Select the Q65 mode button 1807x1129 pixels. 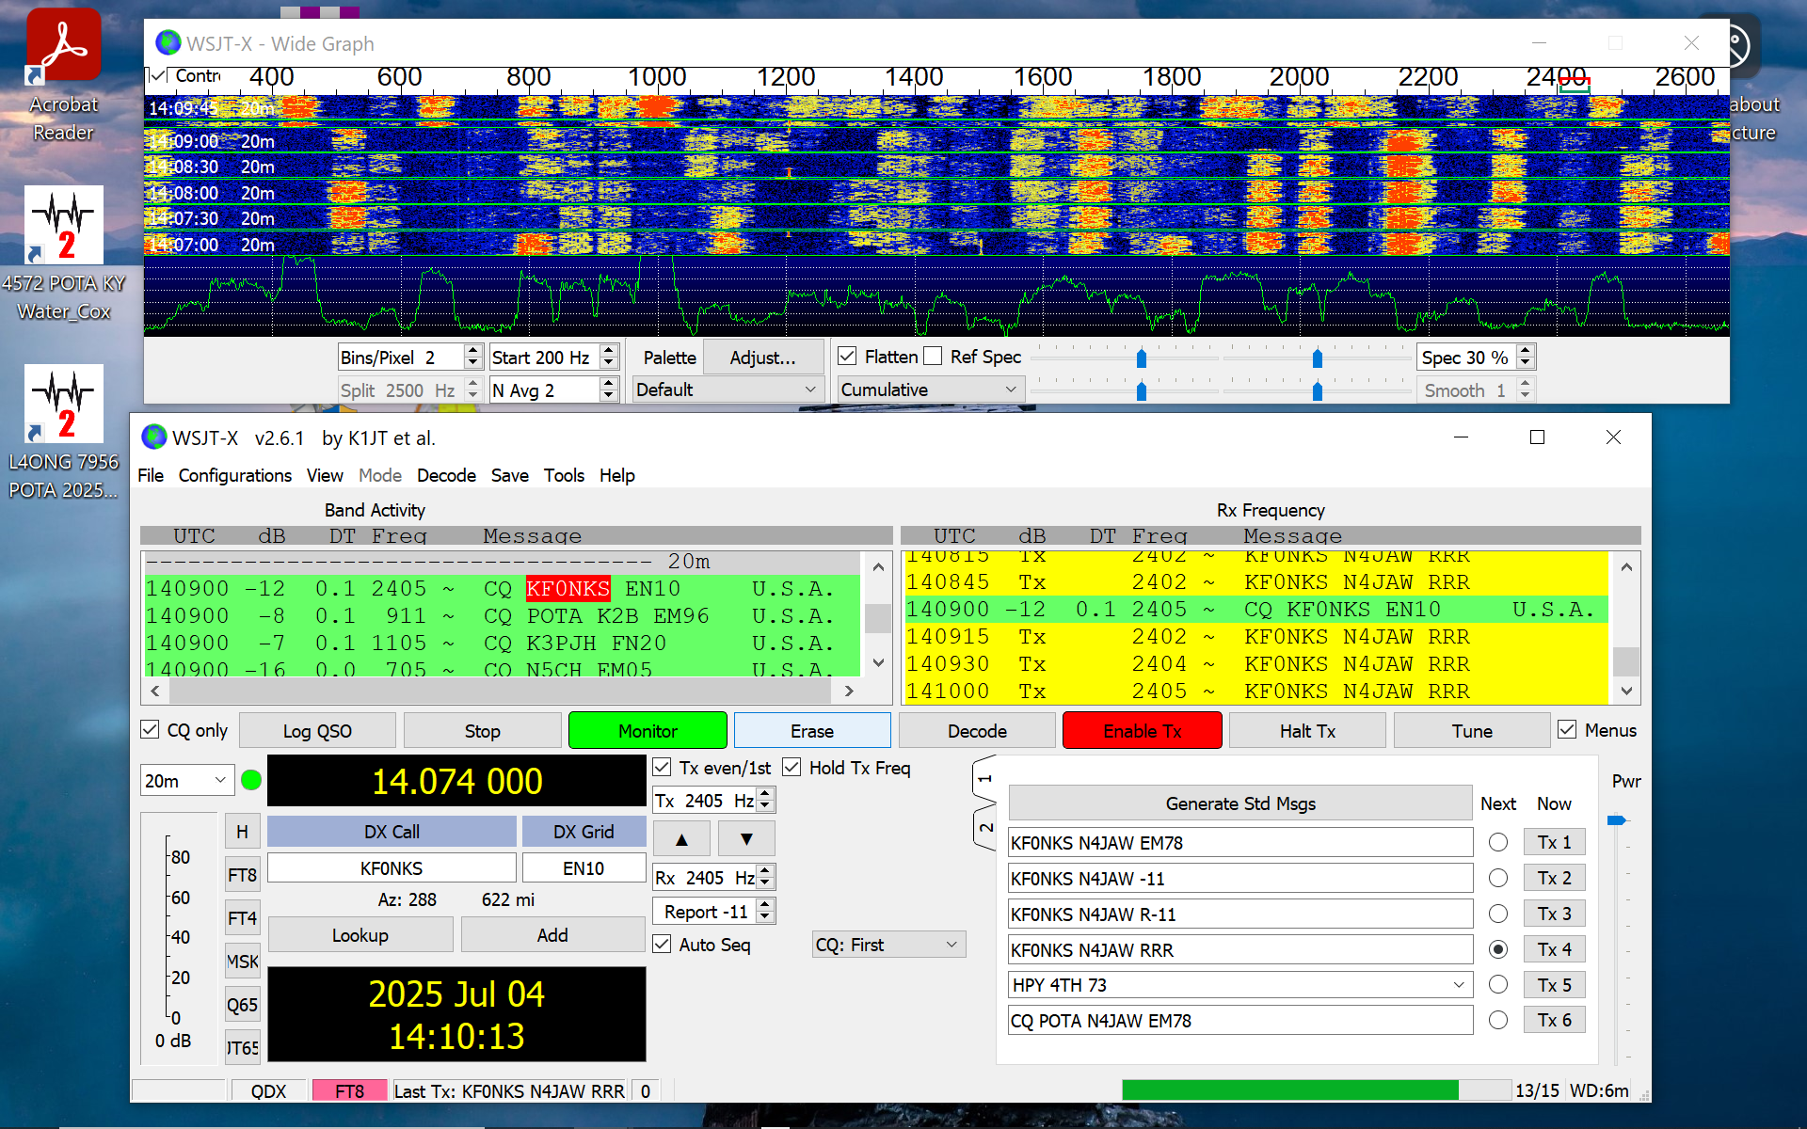coord(242,1005)
